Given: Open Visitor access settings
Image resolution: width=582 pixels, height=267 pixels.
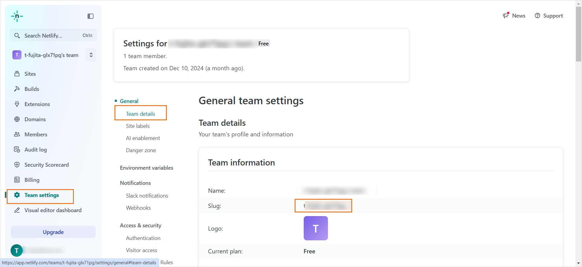Looking at the screenshot, I should (x=141, y=250).
